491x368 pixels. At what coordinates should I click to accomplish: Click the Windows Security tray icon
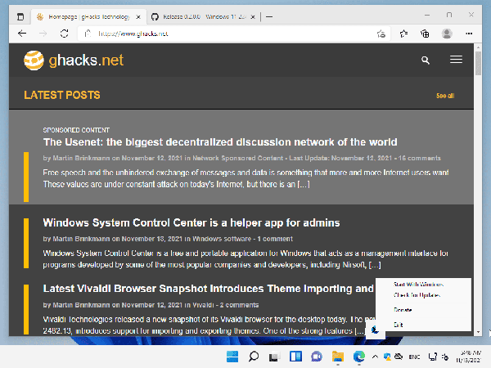(x=387, y=357)
